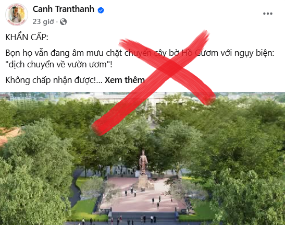This screenshot has height=225, width=285.
Task: Click the KHẨN CẤP heading text
Action: pyautogui.click(x=27, y=38)
